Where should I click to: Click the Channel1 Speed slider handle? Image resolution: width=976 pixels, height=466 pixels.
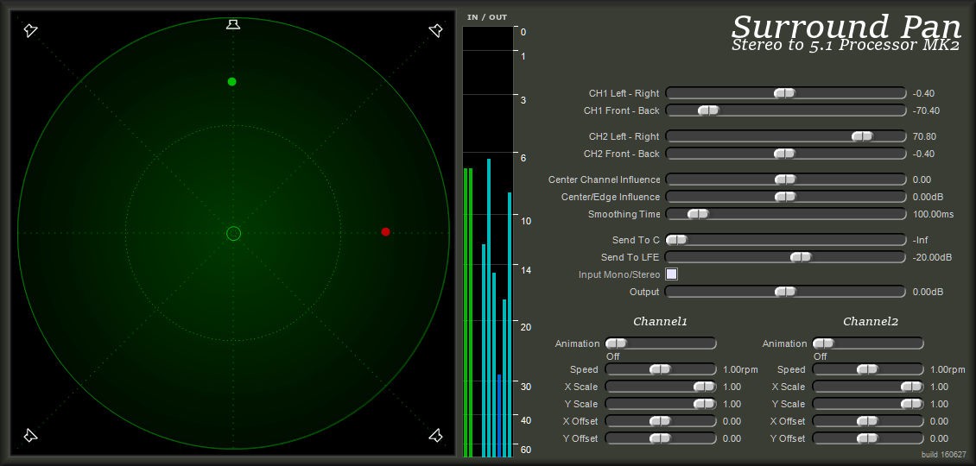click(x=660, y=369)
